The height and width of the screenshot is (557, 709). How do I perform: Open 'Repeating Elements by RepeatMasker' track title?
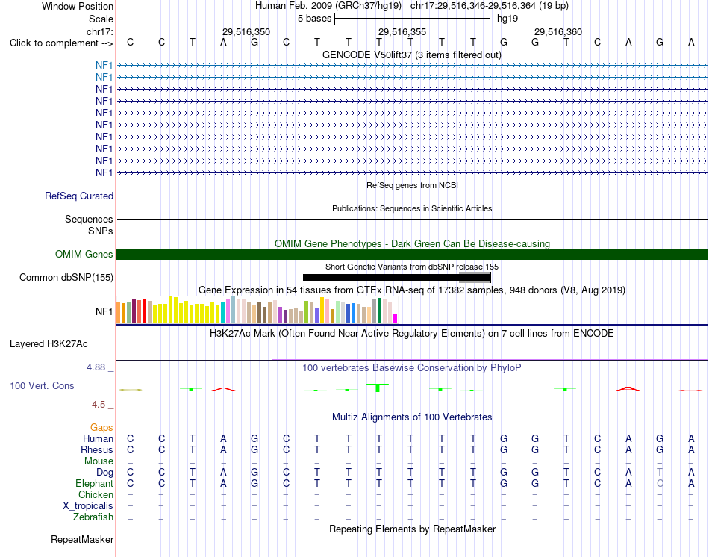pos(413,529)
